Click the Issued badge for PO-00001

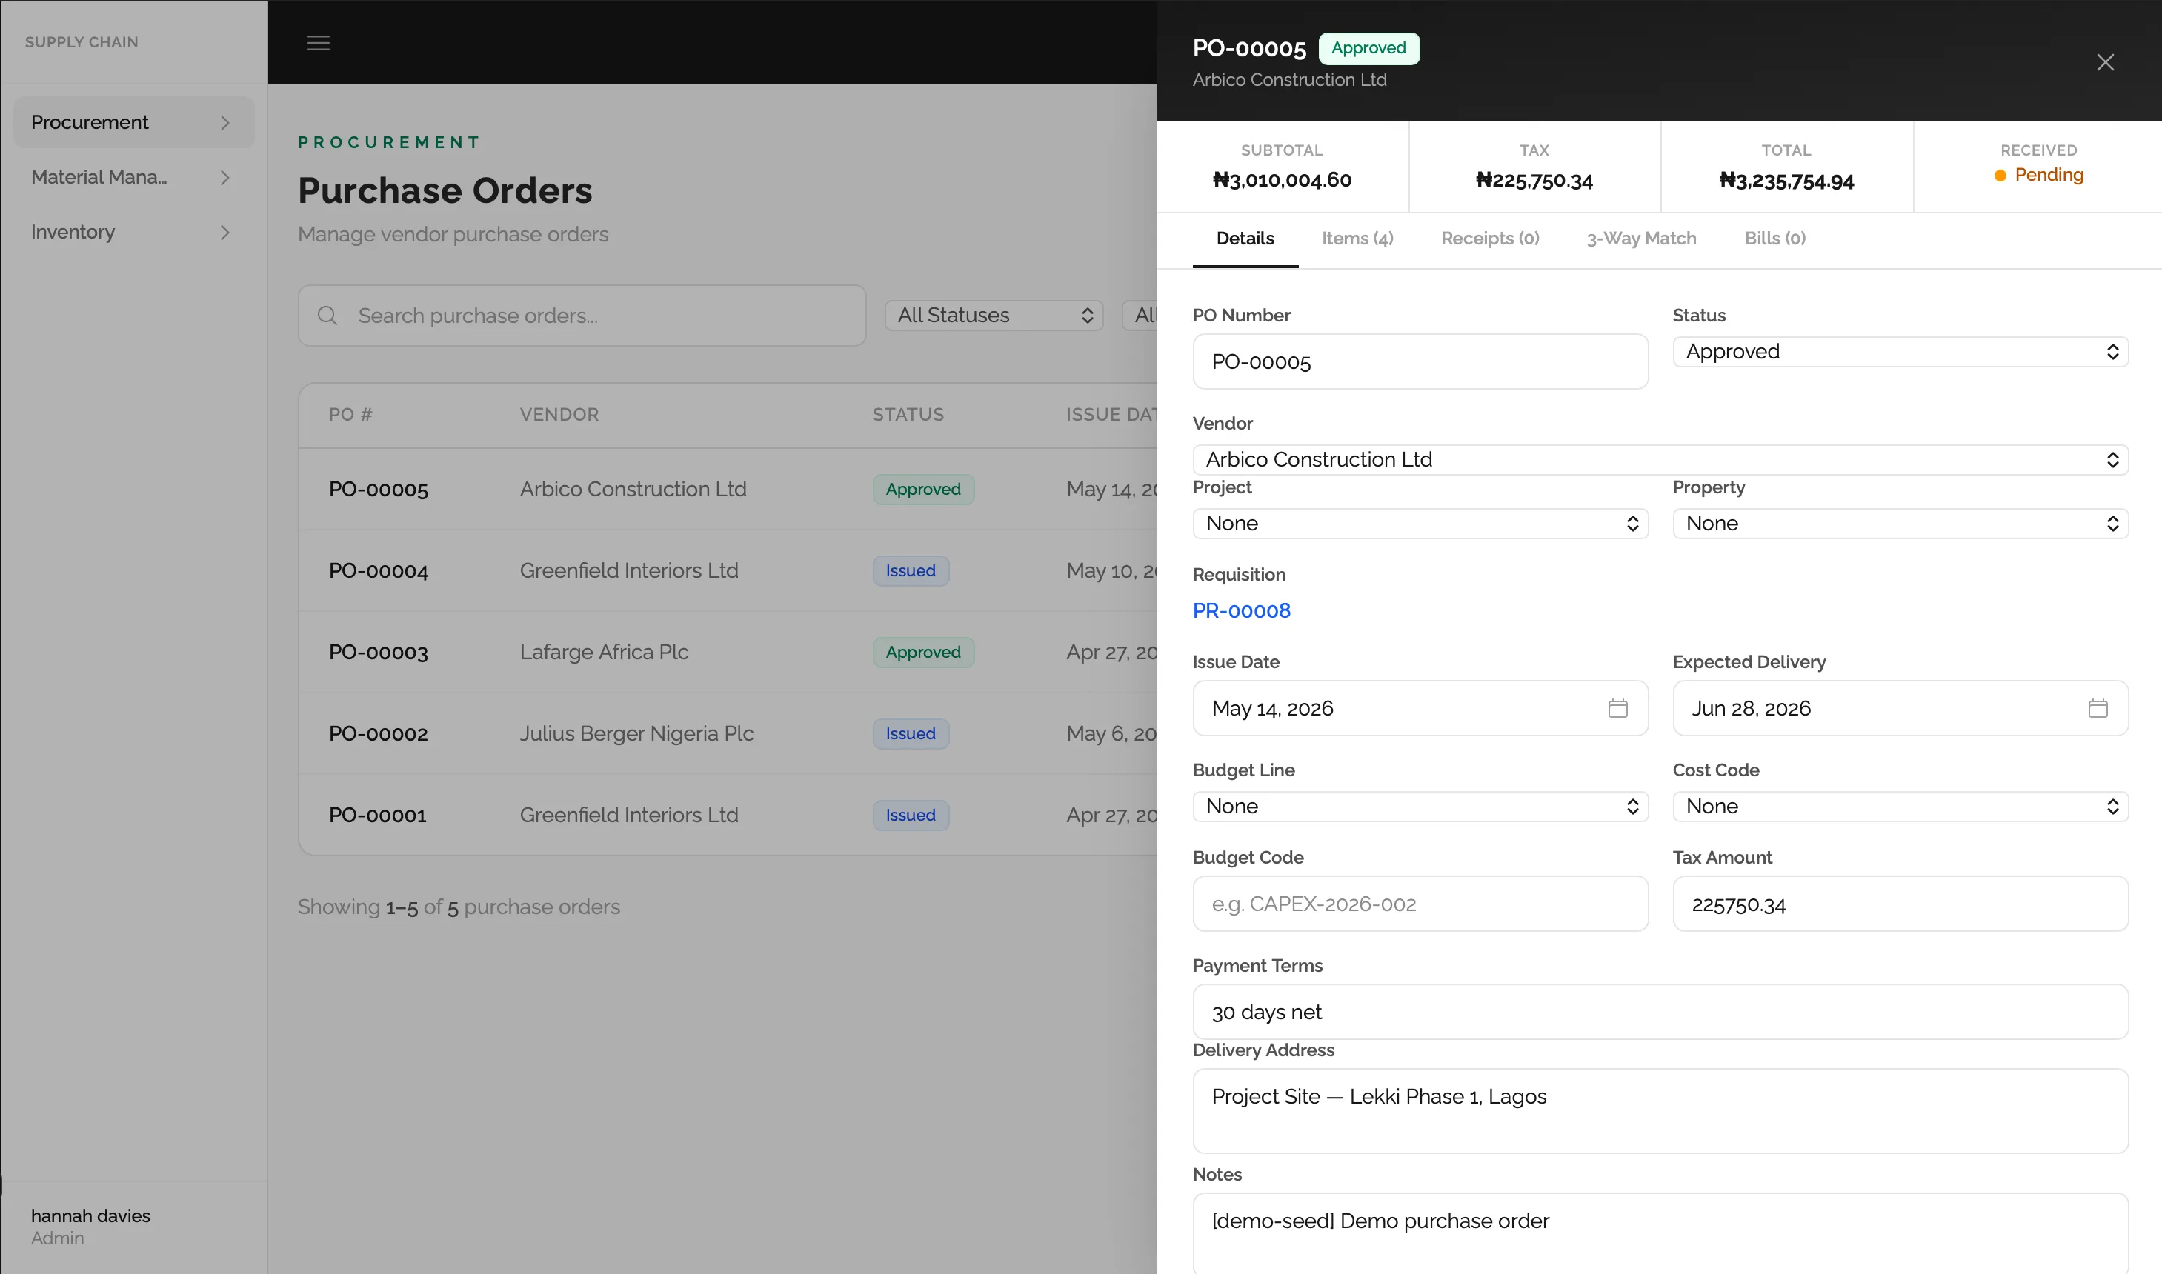pyautogui.click(x=910, y=815)
